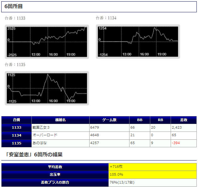Open the graph for machine 1134
Viewport: 198px width, 187px height.
[138, 42]
